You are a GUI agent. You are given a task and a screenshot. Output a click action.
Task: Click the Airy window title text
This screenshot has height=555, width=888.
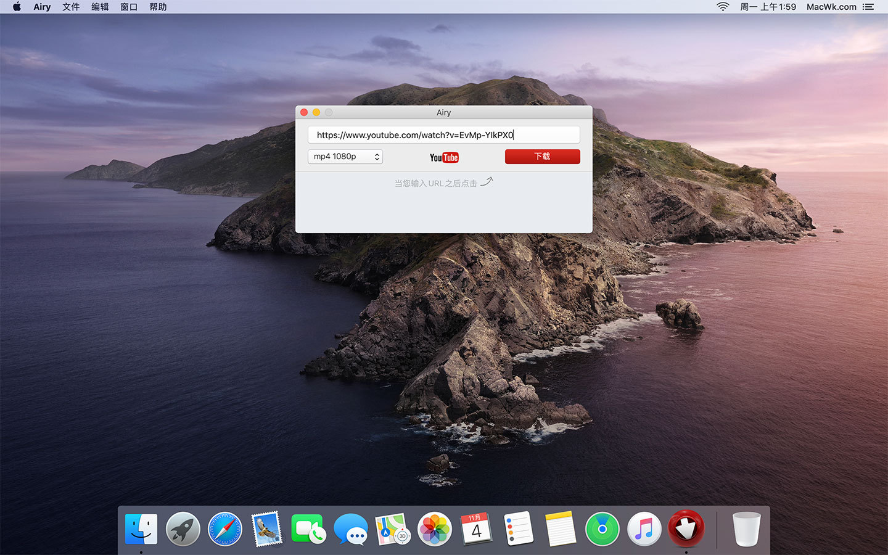[x=444, y=112]
